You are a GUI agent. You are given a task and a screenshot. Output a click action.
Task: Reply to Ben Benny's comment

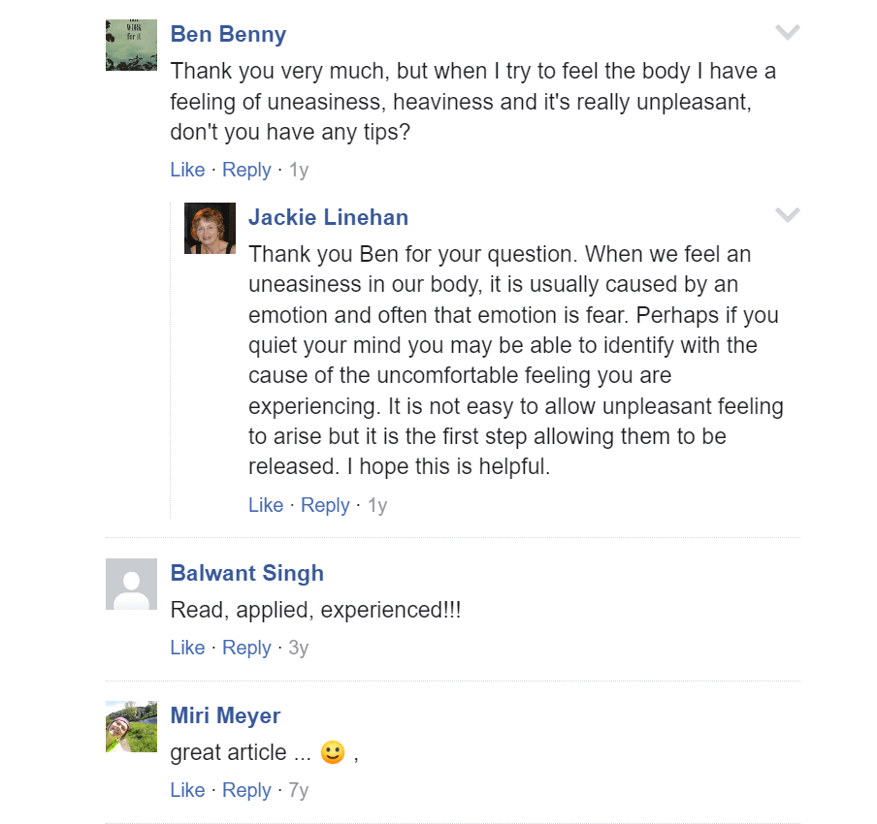(x=246, y=170)
